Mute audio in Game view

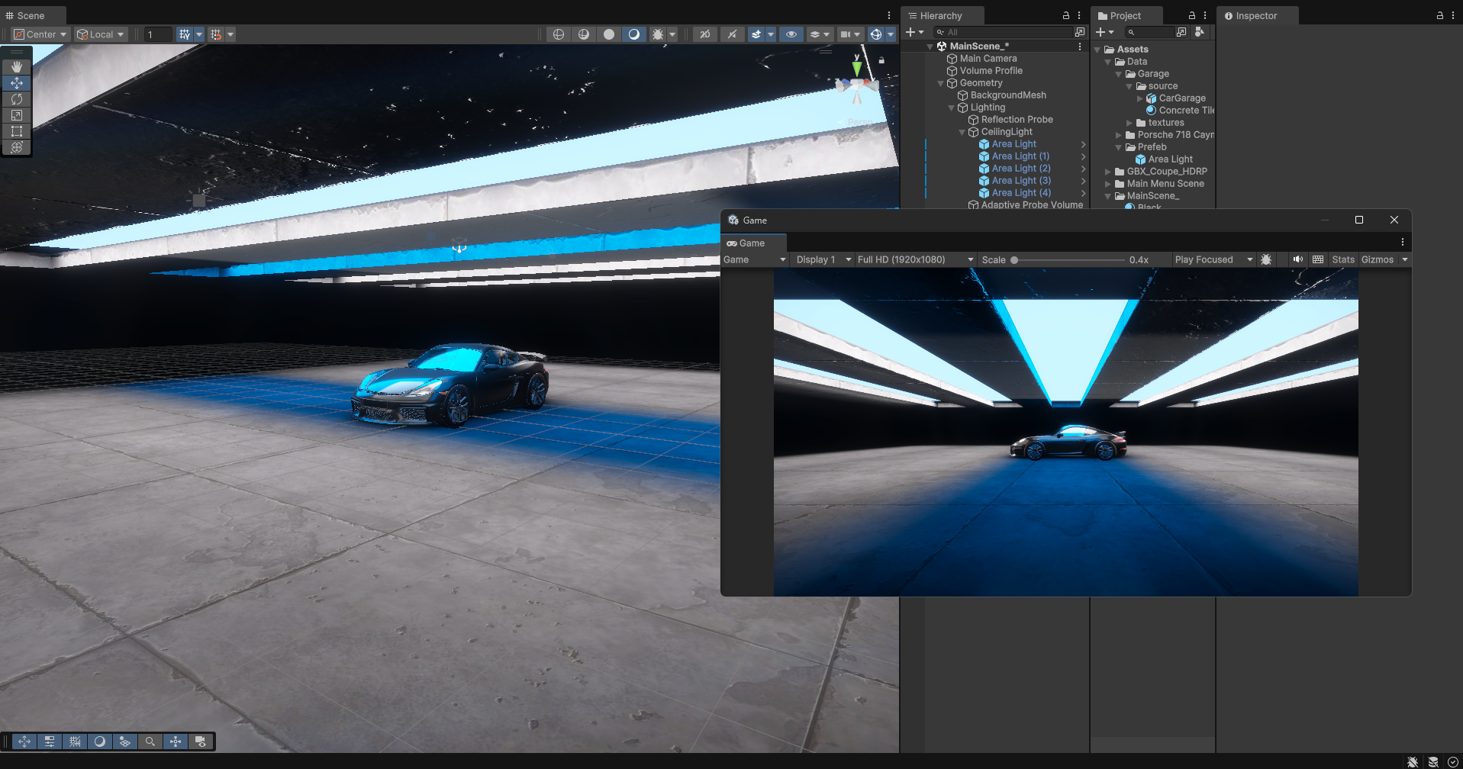[x=1297, y=259]
